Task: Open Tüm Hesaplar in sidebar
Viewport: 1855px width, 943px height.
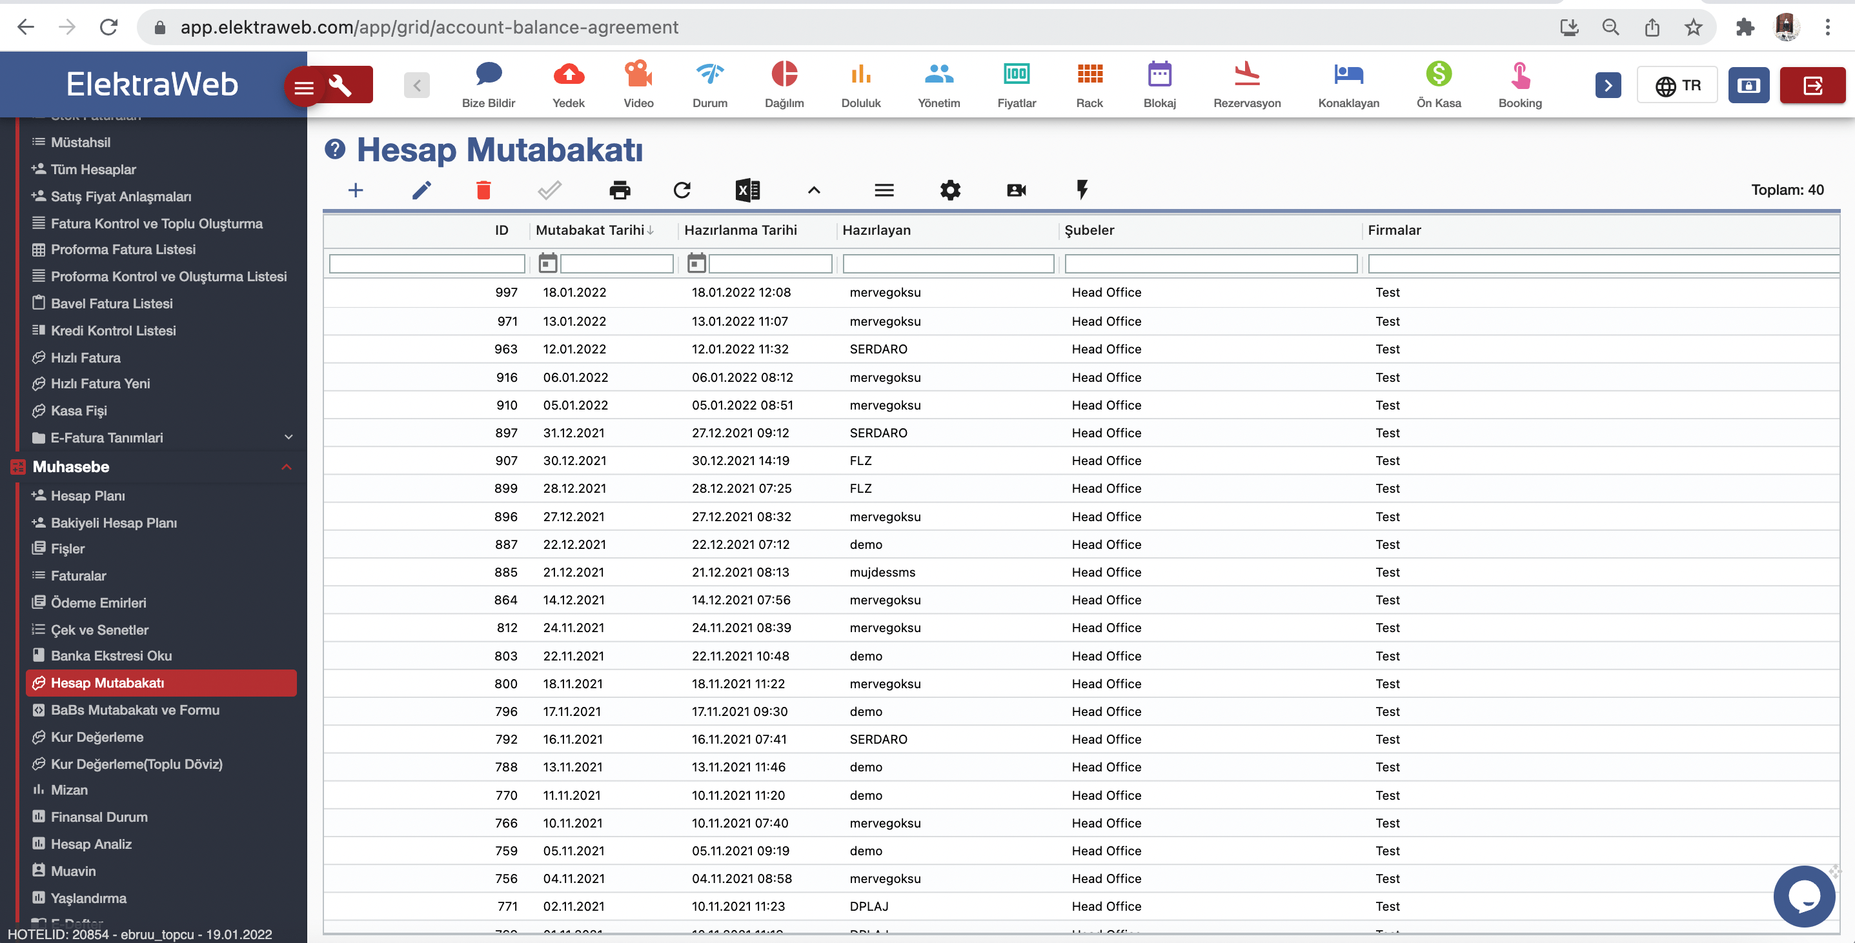Action: click(x=93, y=169)
